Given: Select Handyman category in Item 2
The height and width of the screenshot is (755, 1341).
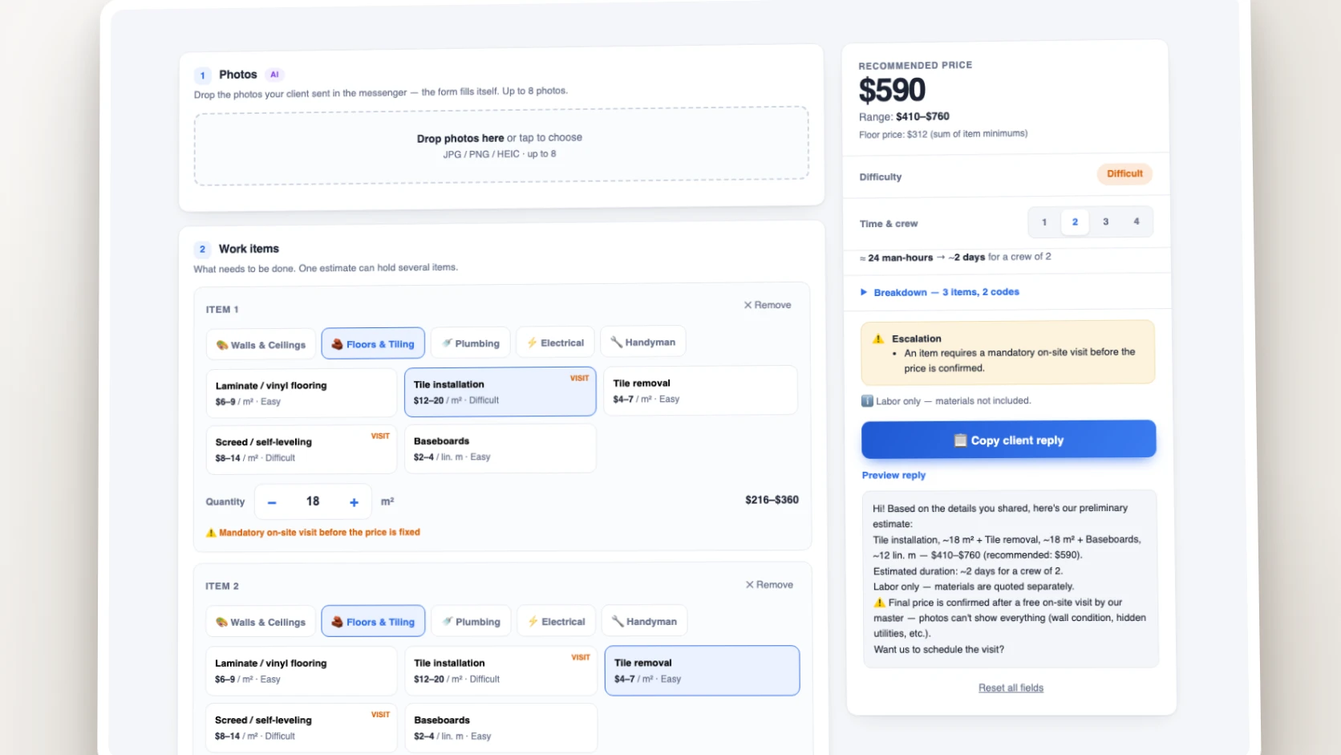Looking at the screenshot, I should point(644,621).
